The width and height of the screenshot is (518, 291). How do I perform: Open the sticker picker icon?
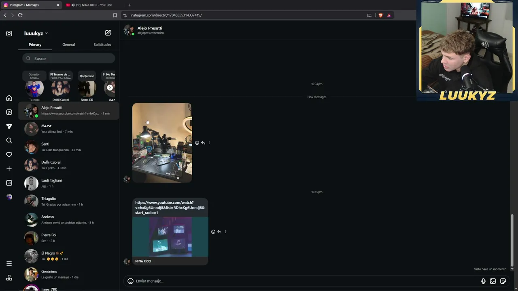[503, 281]
